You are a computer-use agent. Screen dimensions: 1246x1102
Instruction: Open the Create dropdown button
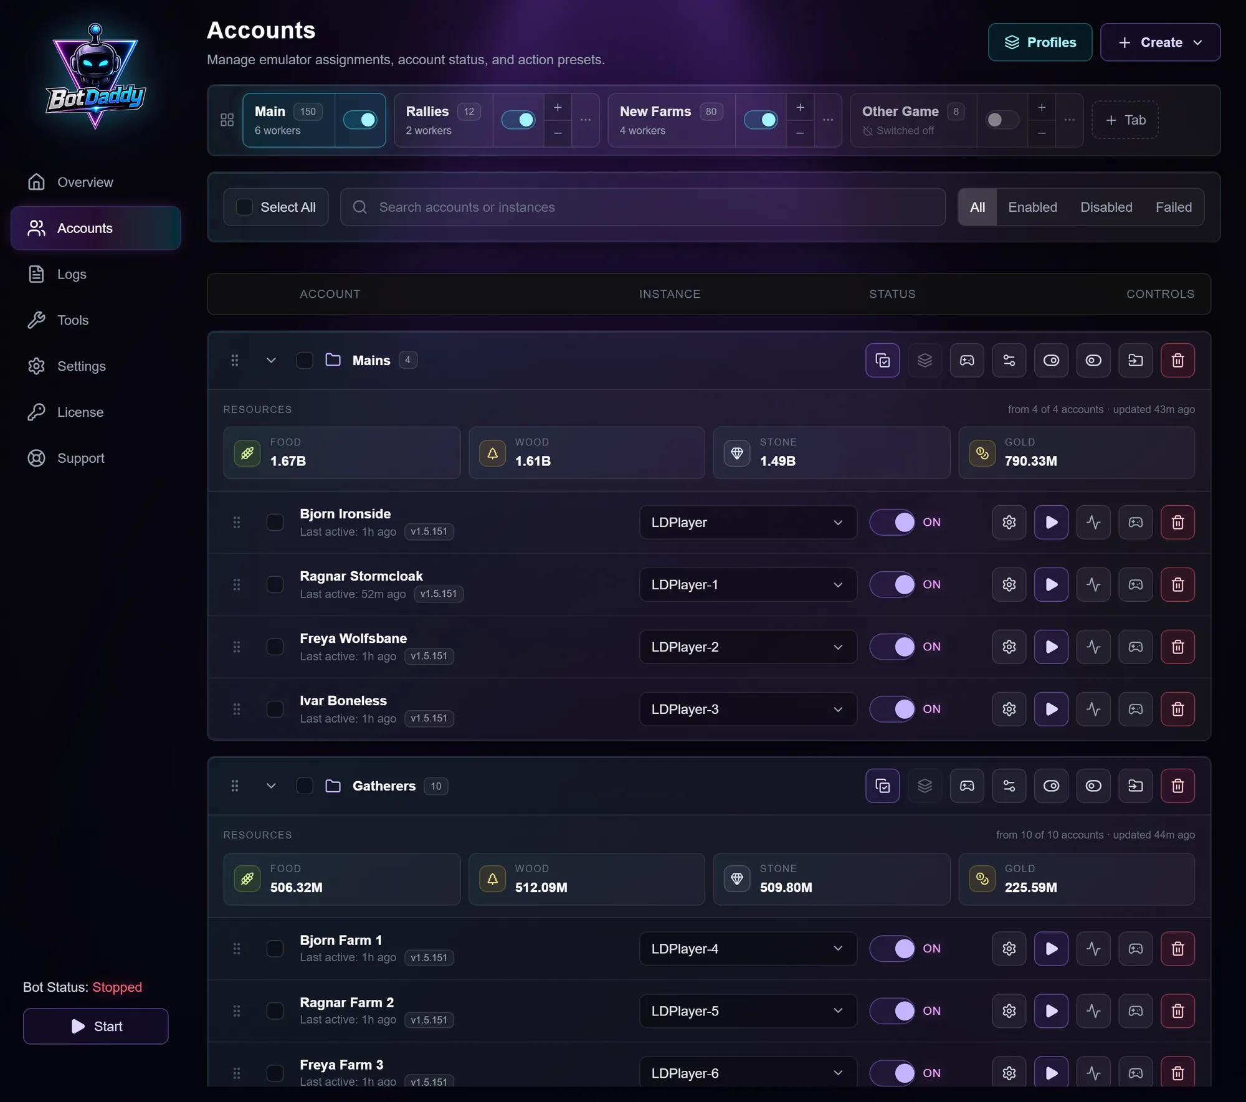(1160, 42)
